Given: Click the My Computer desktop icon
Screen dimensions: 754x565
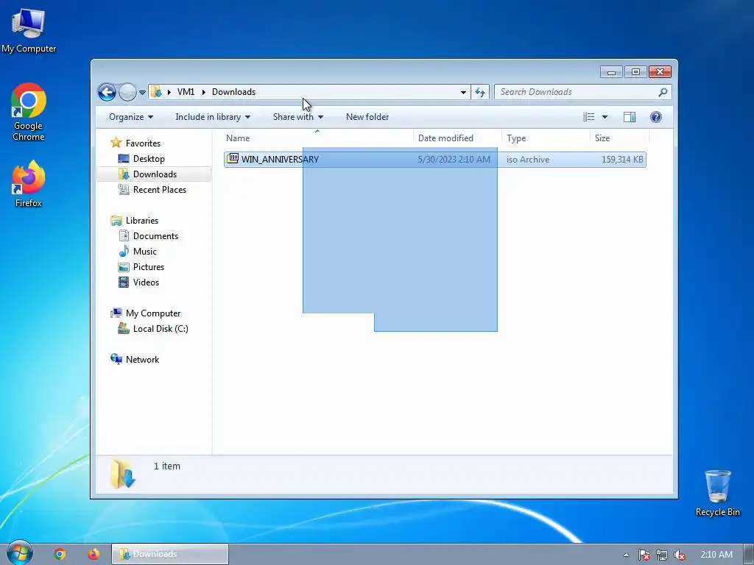Looking at the screenshot, I should (x=29, y=31).
